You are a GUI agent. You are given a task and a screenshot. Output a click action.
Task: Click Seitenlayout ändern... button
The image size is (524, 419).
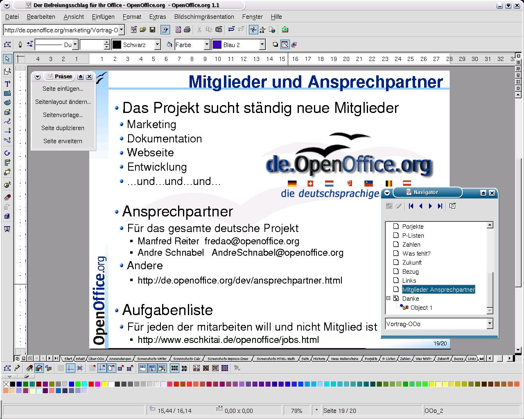[x=63, y=102]
